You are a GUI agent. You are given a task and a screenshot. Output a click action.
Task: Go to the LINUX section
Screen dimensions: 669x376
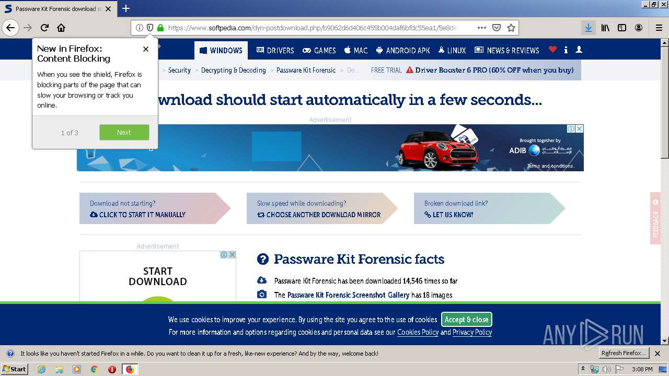pyautogui.click(x=452, y=50)
